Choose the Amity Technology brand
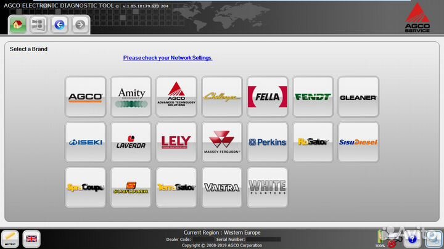Screen dimensions: 444x249 coord(131,97)
